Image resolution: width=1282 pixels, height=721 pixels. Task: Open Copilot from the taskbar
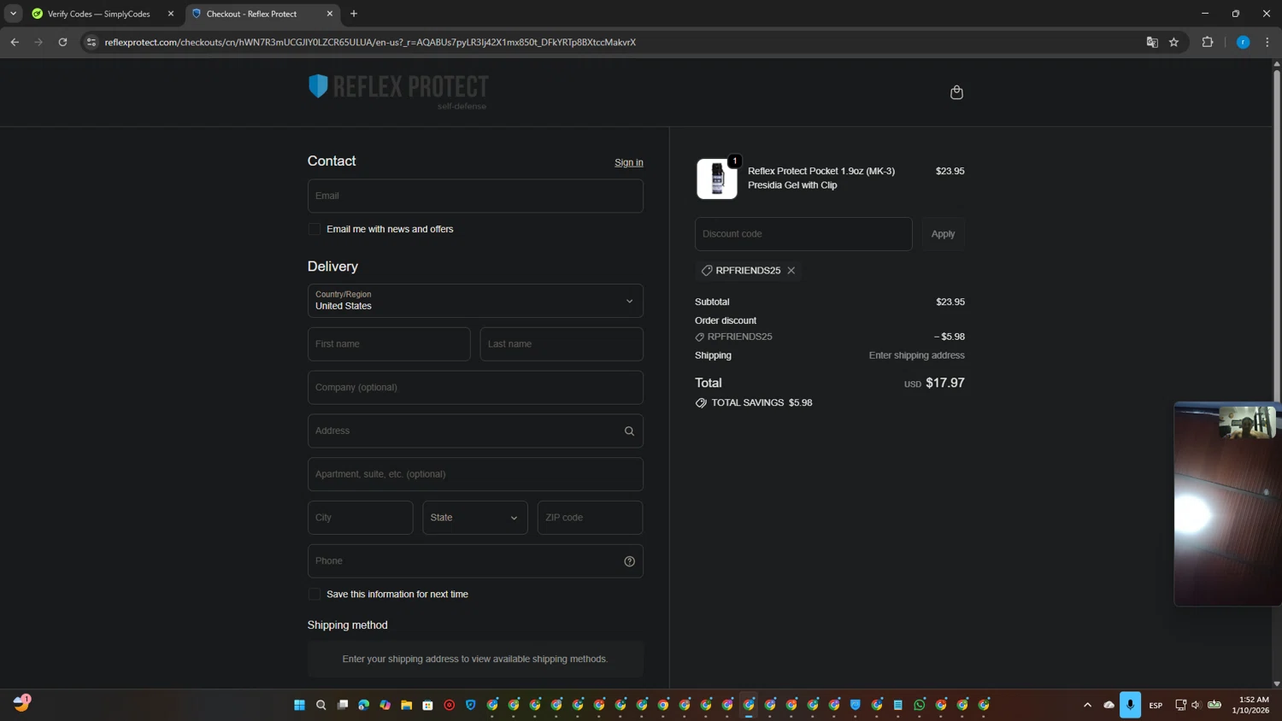(385, 705)
